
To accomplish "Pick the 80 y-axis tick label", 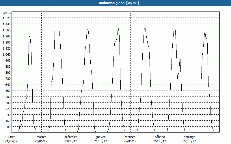I will coord(8,127).
